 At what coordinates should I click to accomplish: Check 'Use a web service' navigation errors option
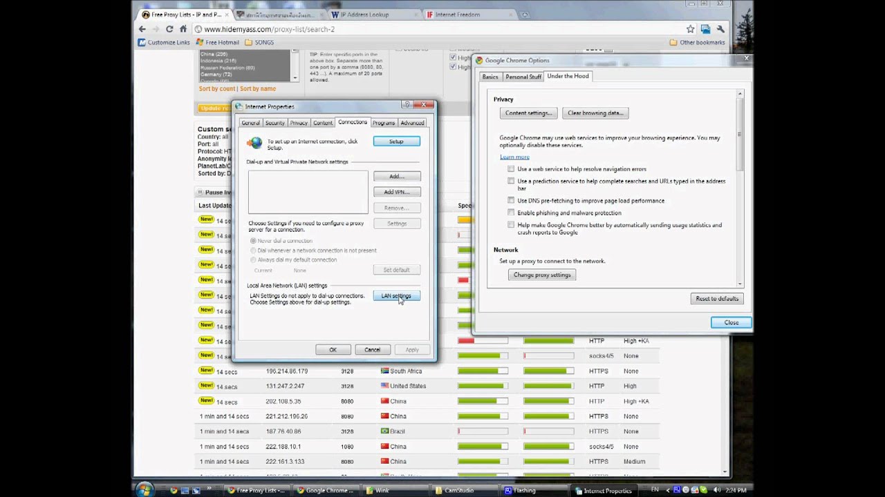[511, 168]
